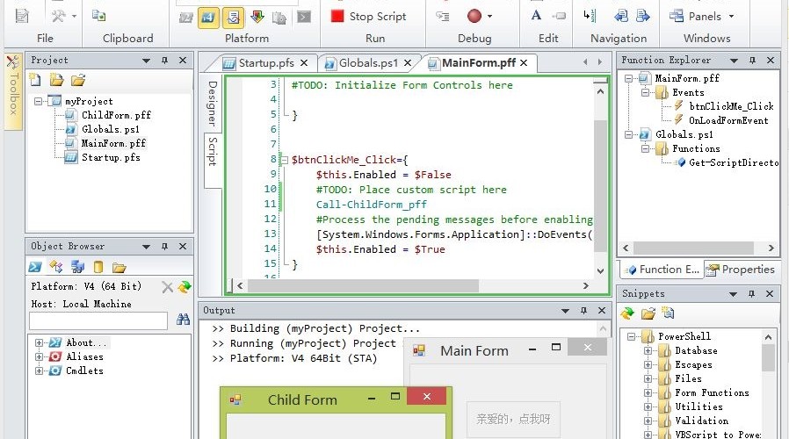
Task: Click the remote copy icon in the Platform group
Action: point(279,18)
